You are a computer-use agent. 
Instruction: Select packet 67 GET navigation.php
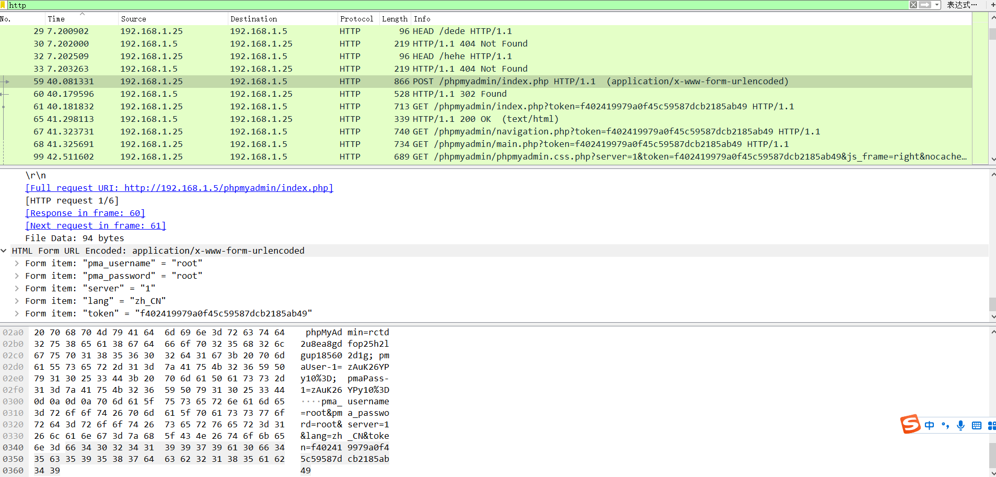pos(486,132)
